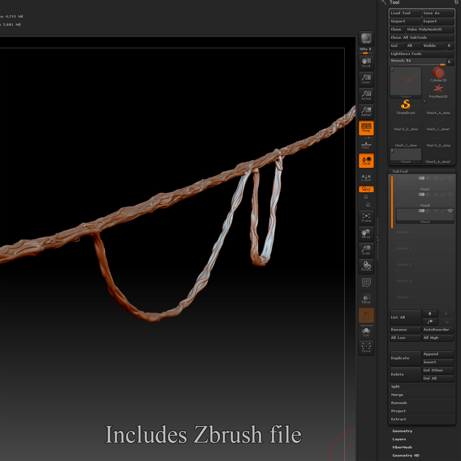461x461 pixels.
Task: Toggle PolyF polyframe display
Action: coord(366,283)
